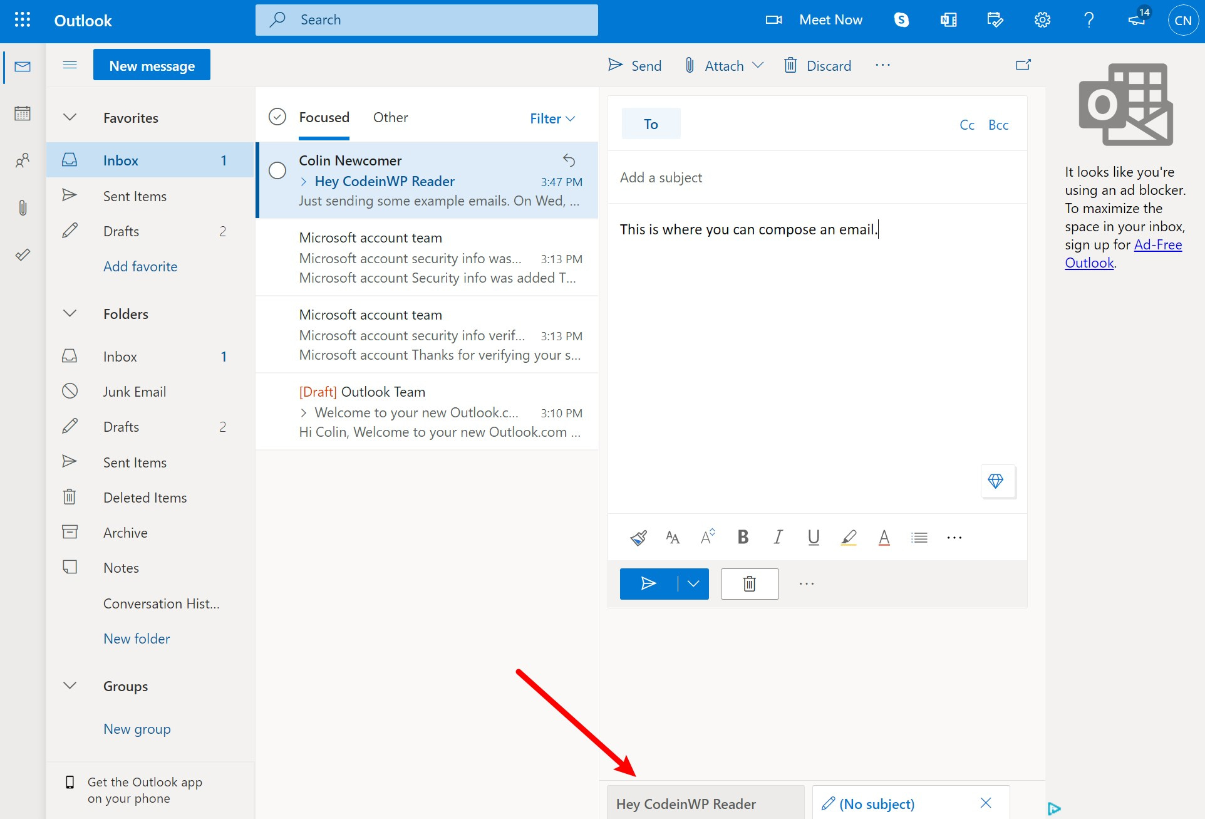Viewport: 1205px width, 819px height.
Task: Open OneNote feed in the top bar
Action: 948,19
